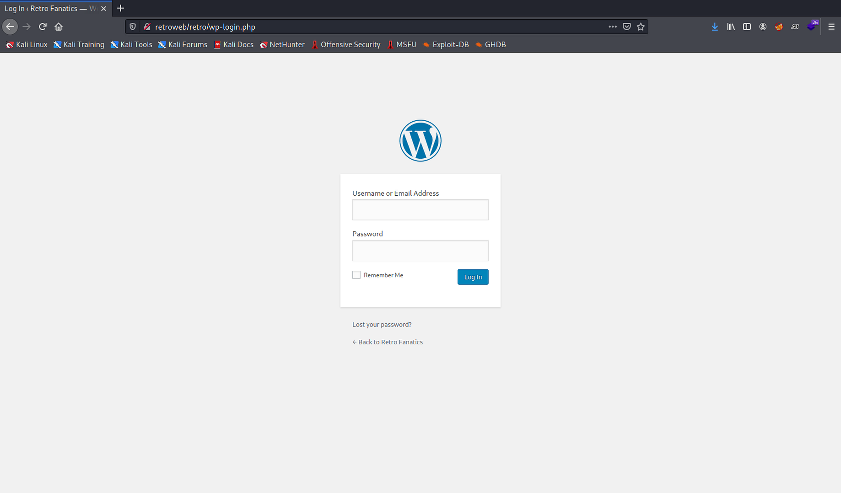
Task: Open the Kali Linux bookmark
Action: coord(27,44)
